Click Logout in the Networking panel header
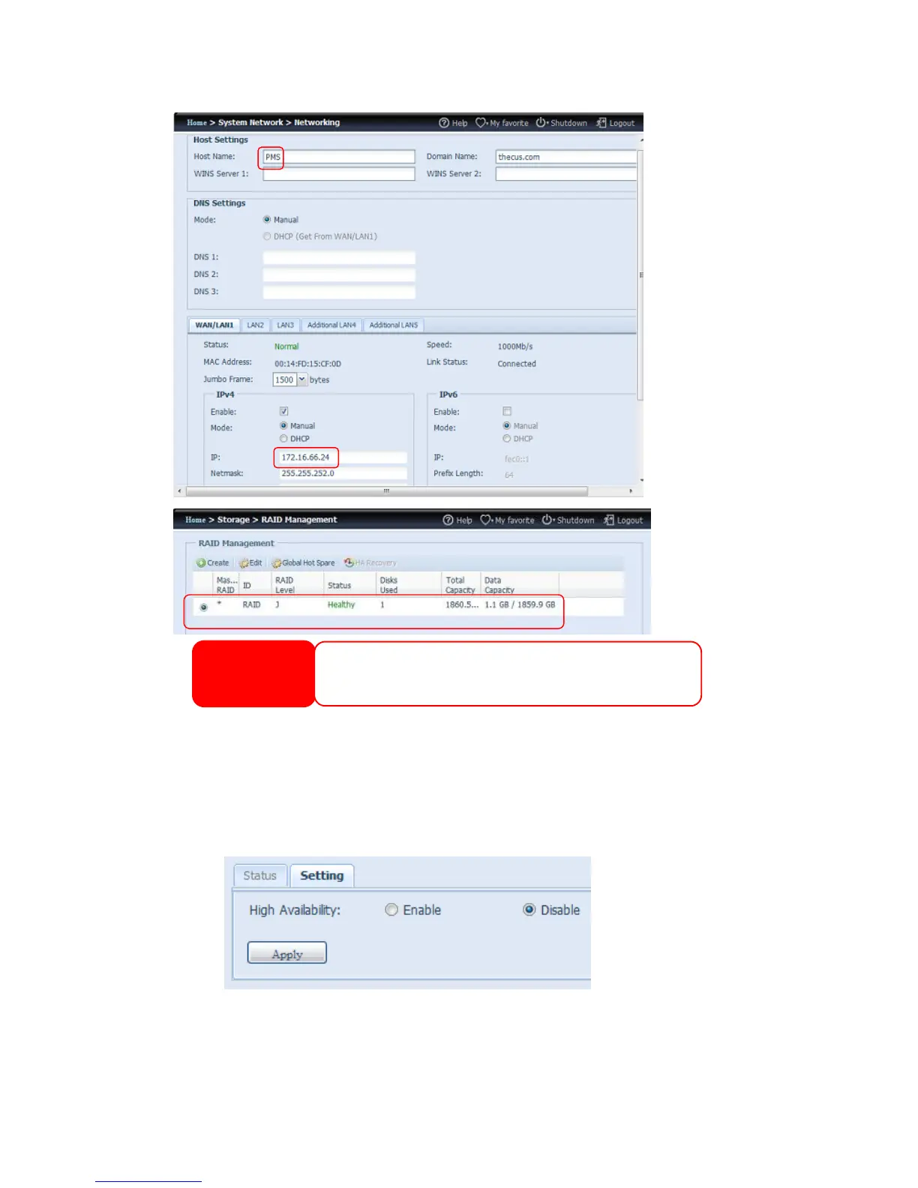The width and height of the screenshot is (918, 1188). tap(615, 123)
